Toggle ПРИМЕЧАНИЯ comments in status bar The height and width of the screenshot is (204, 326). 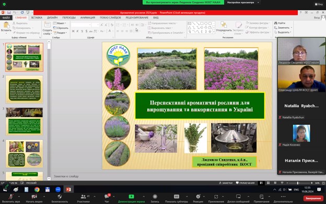coord(245,183)
